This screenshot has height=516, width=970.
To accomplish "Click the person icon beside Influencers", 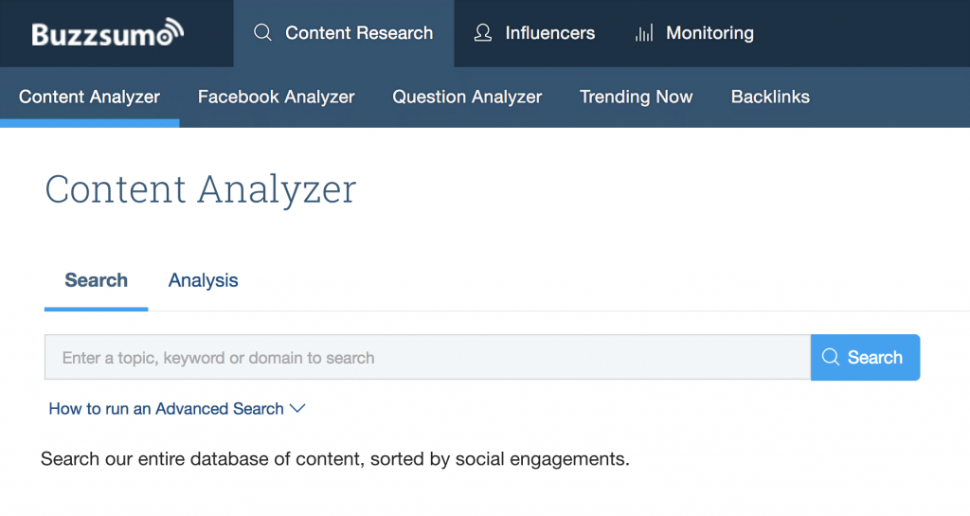I will point(483,33).
